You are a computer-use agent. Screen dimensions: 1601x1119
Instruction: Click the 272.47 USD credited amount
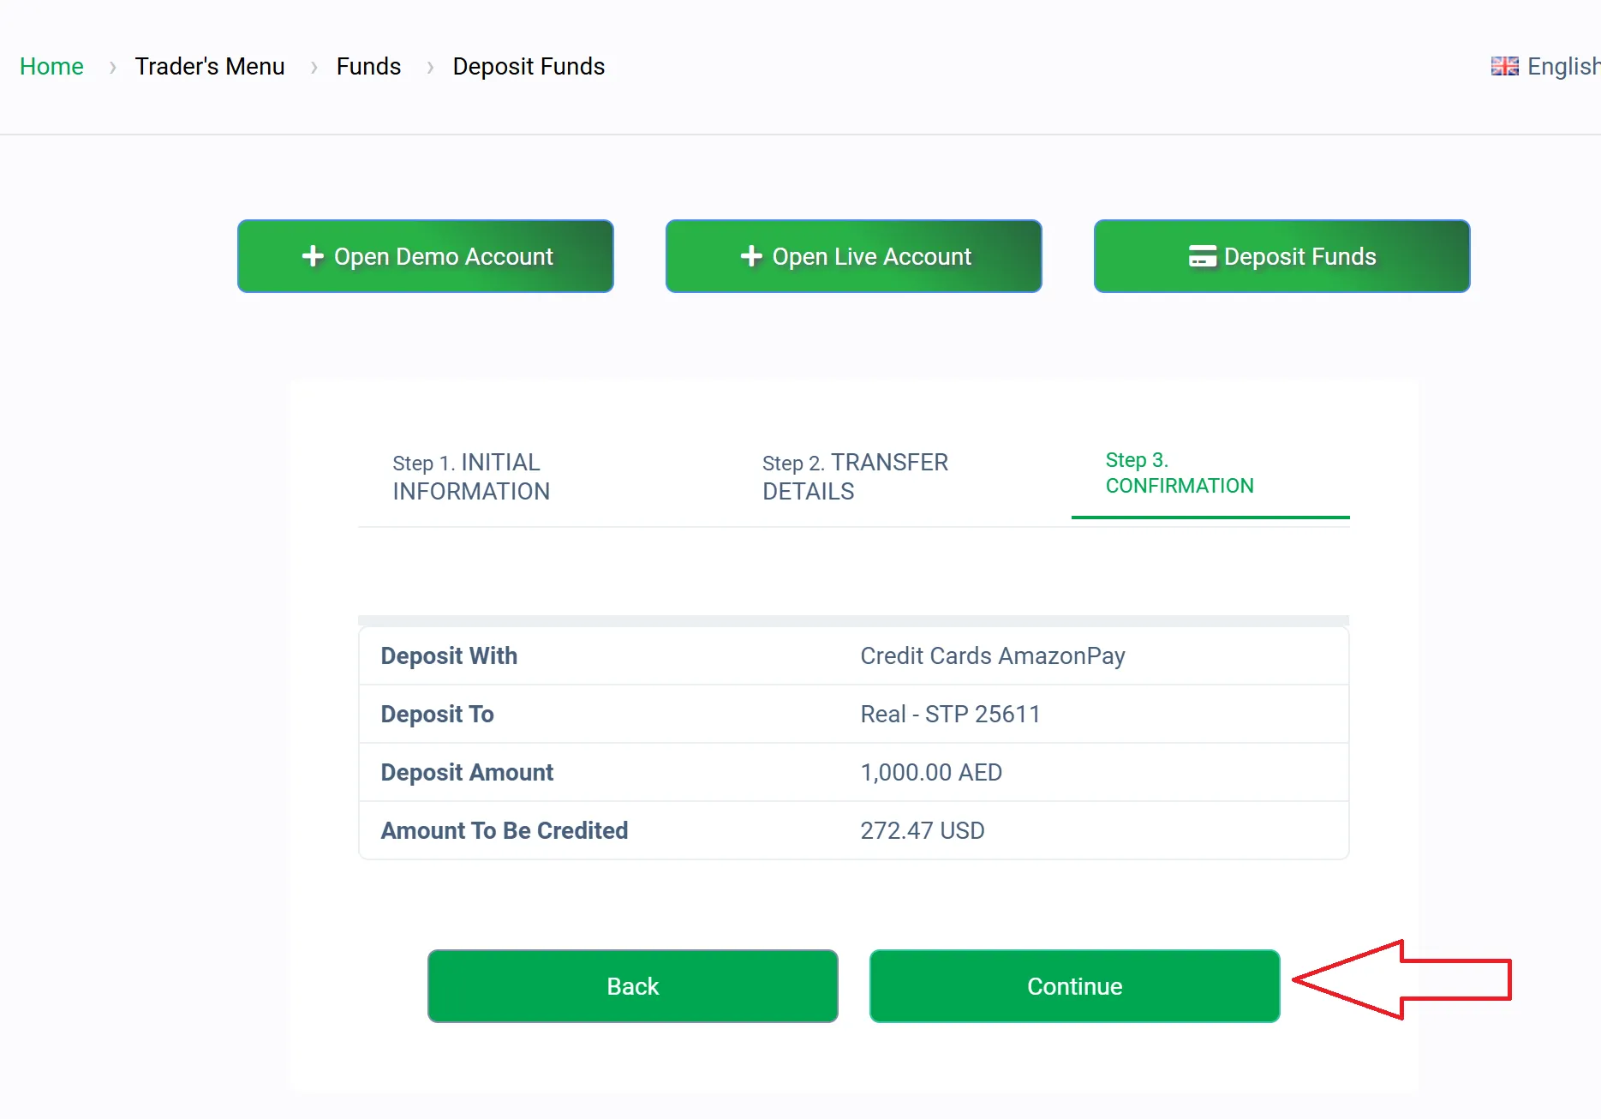click(923, 830)
